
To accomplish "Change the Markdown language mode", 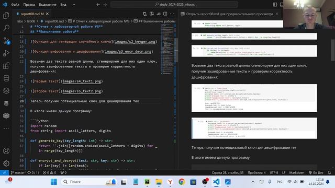I will pos(297,173).
